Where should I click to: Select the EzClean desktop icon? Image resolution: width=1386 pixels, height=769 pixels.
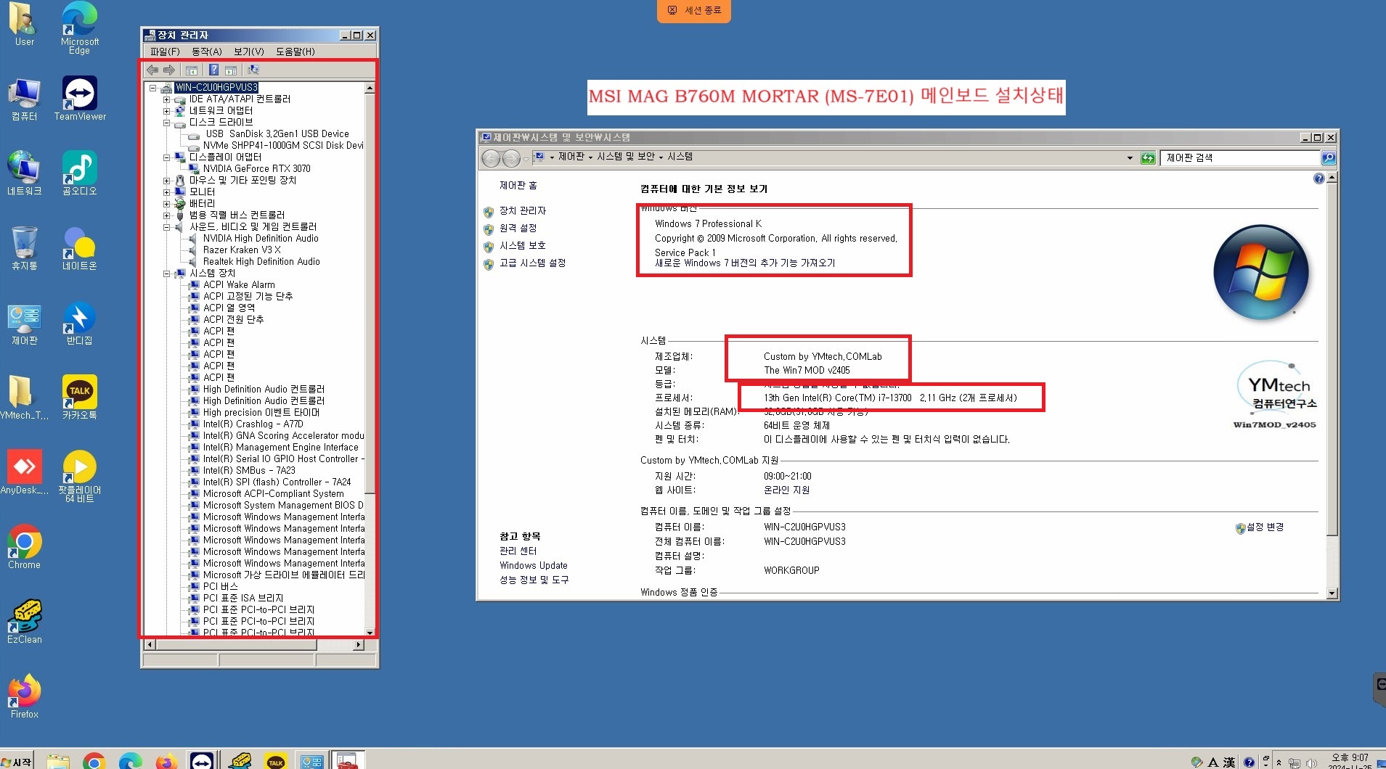pos(25,622)
